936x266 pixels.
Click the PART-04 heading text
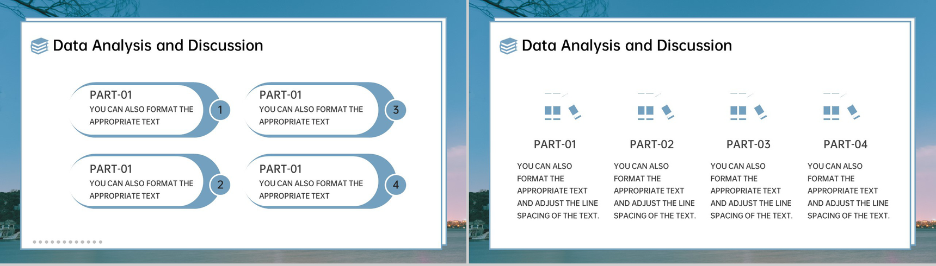845,144
